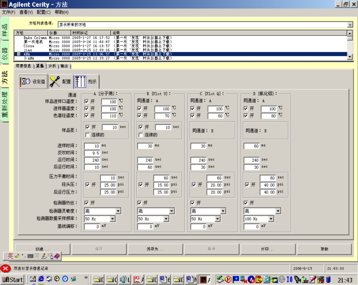
Task: Click the 另存为... button
Action: pos(155,249)
